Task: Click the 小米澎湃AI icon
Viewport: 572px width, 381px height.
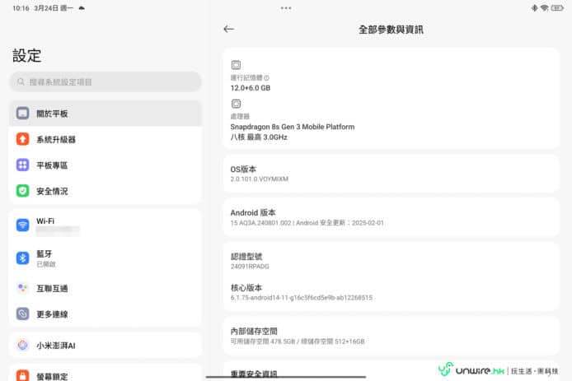Action: (x=23, y=346)
